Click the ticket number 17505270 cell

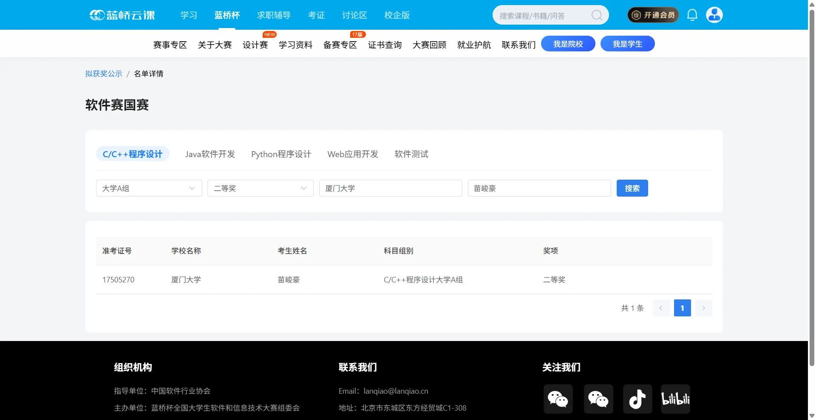click(119, 280)
